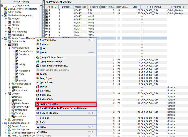Open Backup, Archive, and Restore icon

coord(6,9)
